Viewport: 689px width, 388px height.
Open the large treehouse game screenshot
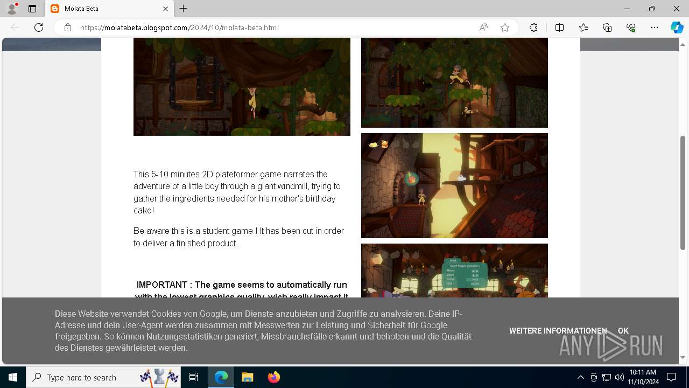click(242, 87)
